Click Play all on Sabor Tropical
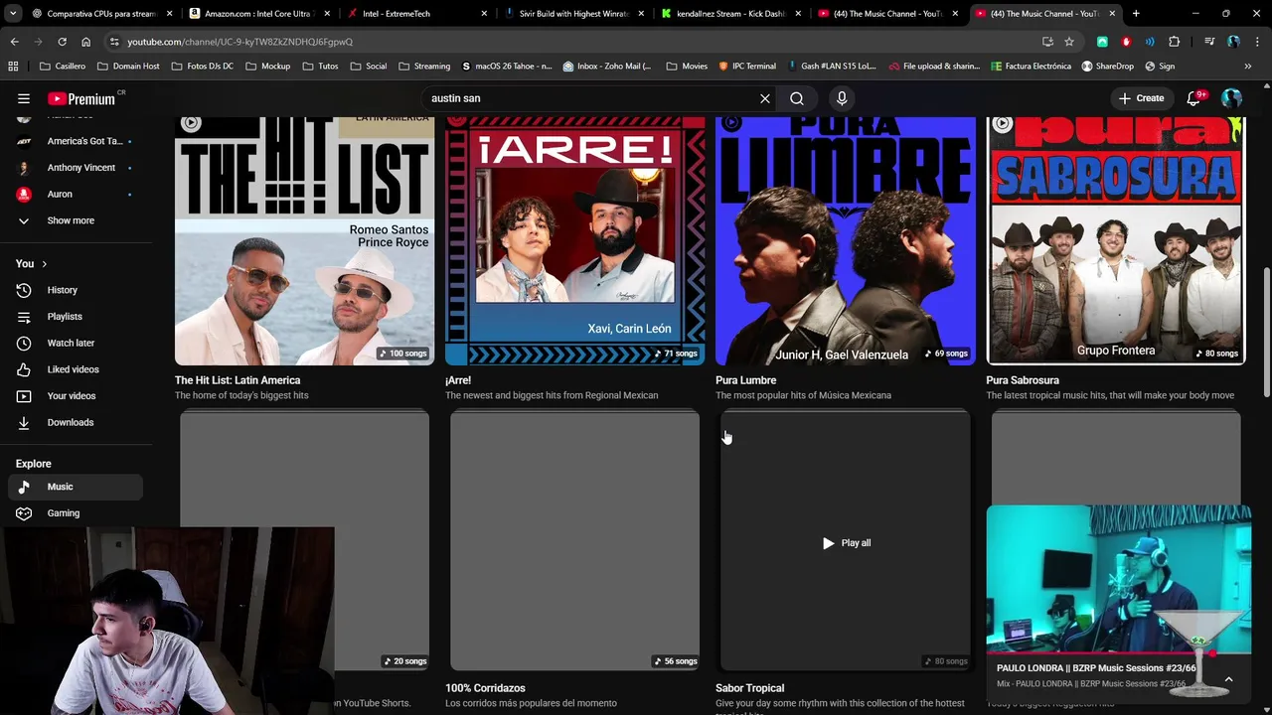1272x715 pixels. click(846, 543)
